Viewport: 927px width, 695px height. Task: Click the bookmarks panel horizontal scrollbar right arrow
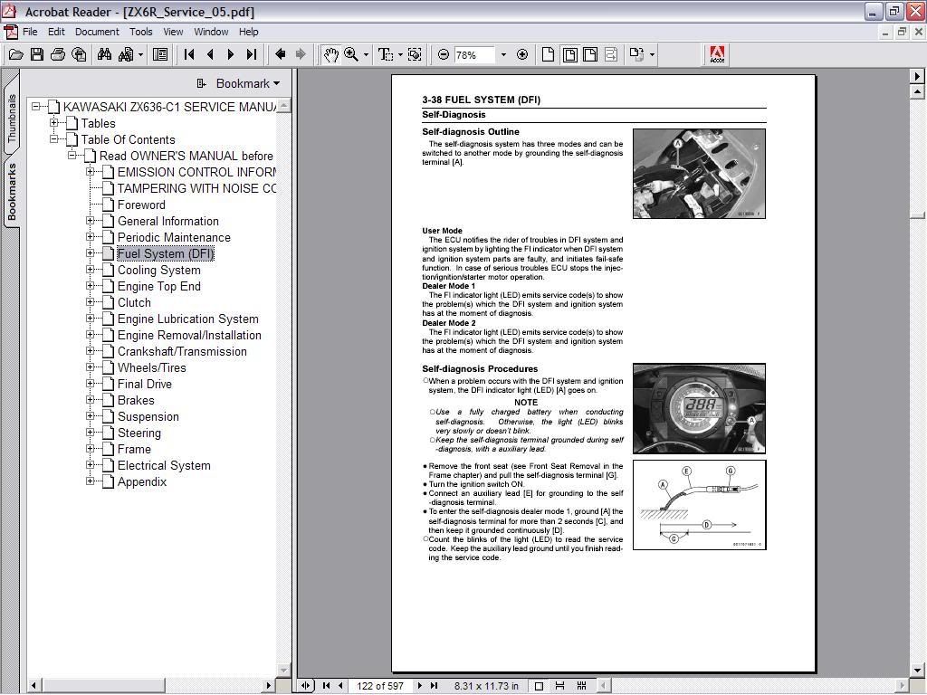click(269, 686)
